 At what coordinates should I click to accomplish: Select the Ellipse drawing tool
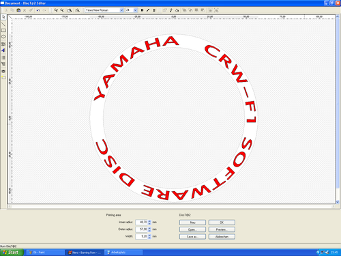pos(3,37)
